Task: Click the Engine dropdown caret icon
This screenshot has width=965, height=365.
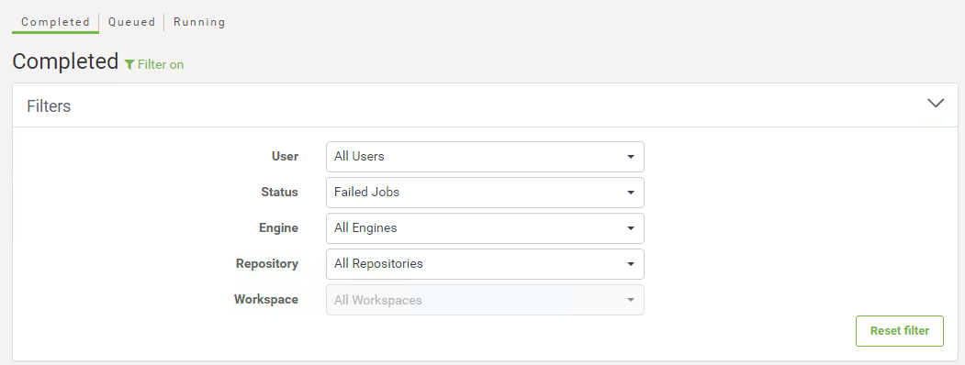Action: click(x=630, y=228)
